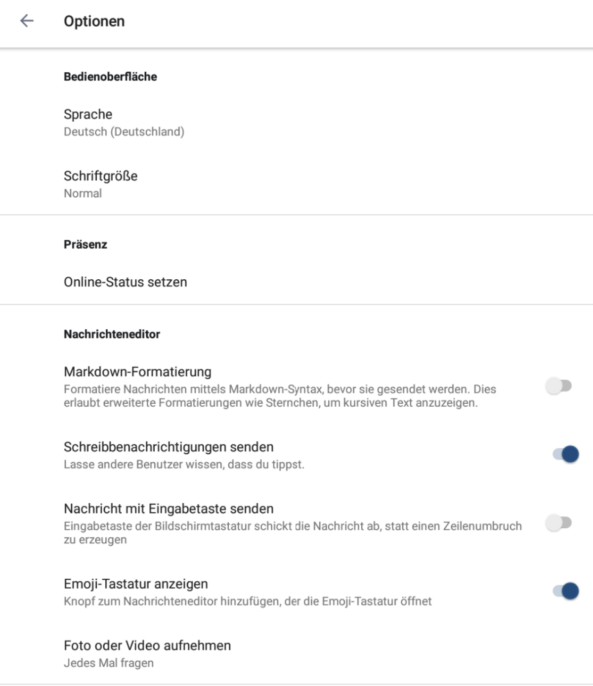Click the Jedes Mal fragen value

(x=108, y=663)
